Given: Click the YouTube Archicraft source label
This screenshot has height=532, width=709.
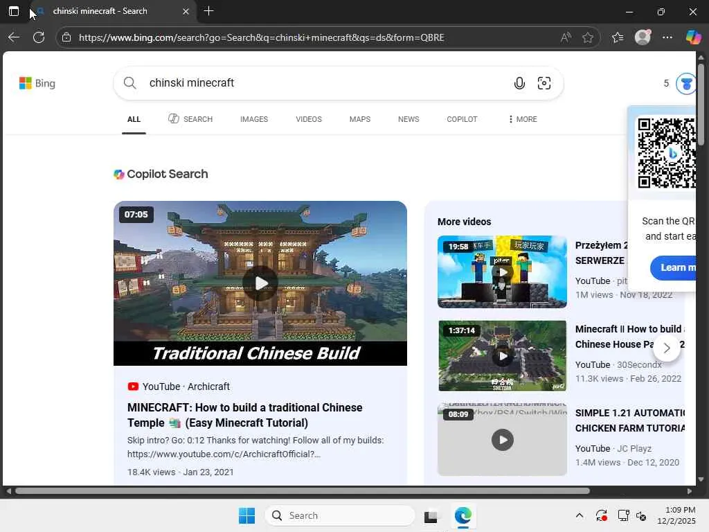Looking at the screenshot, I should pyautogui.click(x=179, y=387).
